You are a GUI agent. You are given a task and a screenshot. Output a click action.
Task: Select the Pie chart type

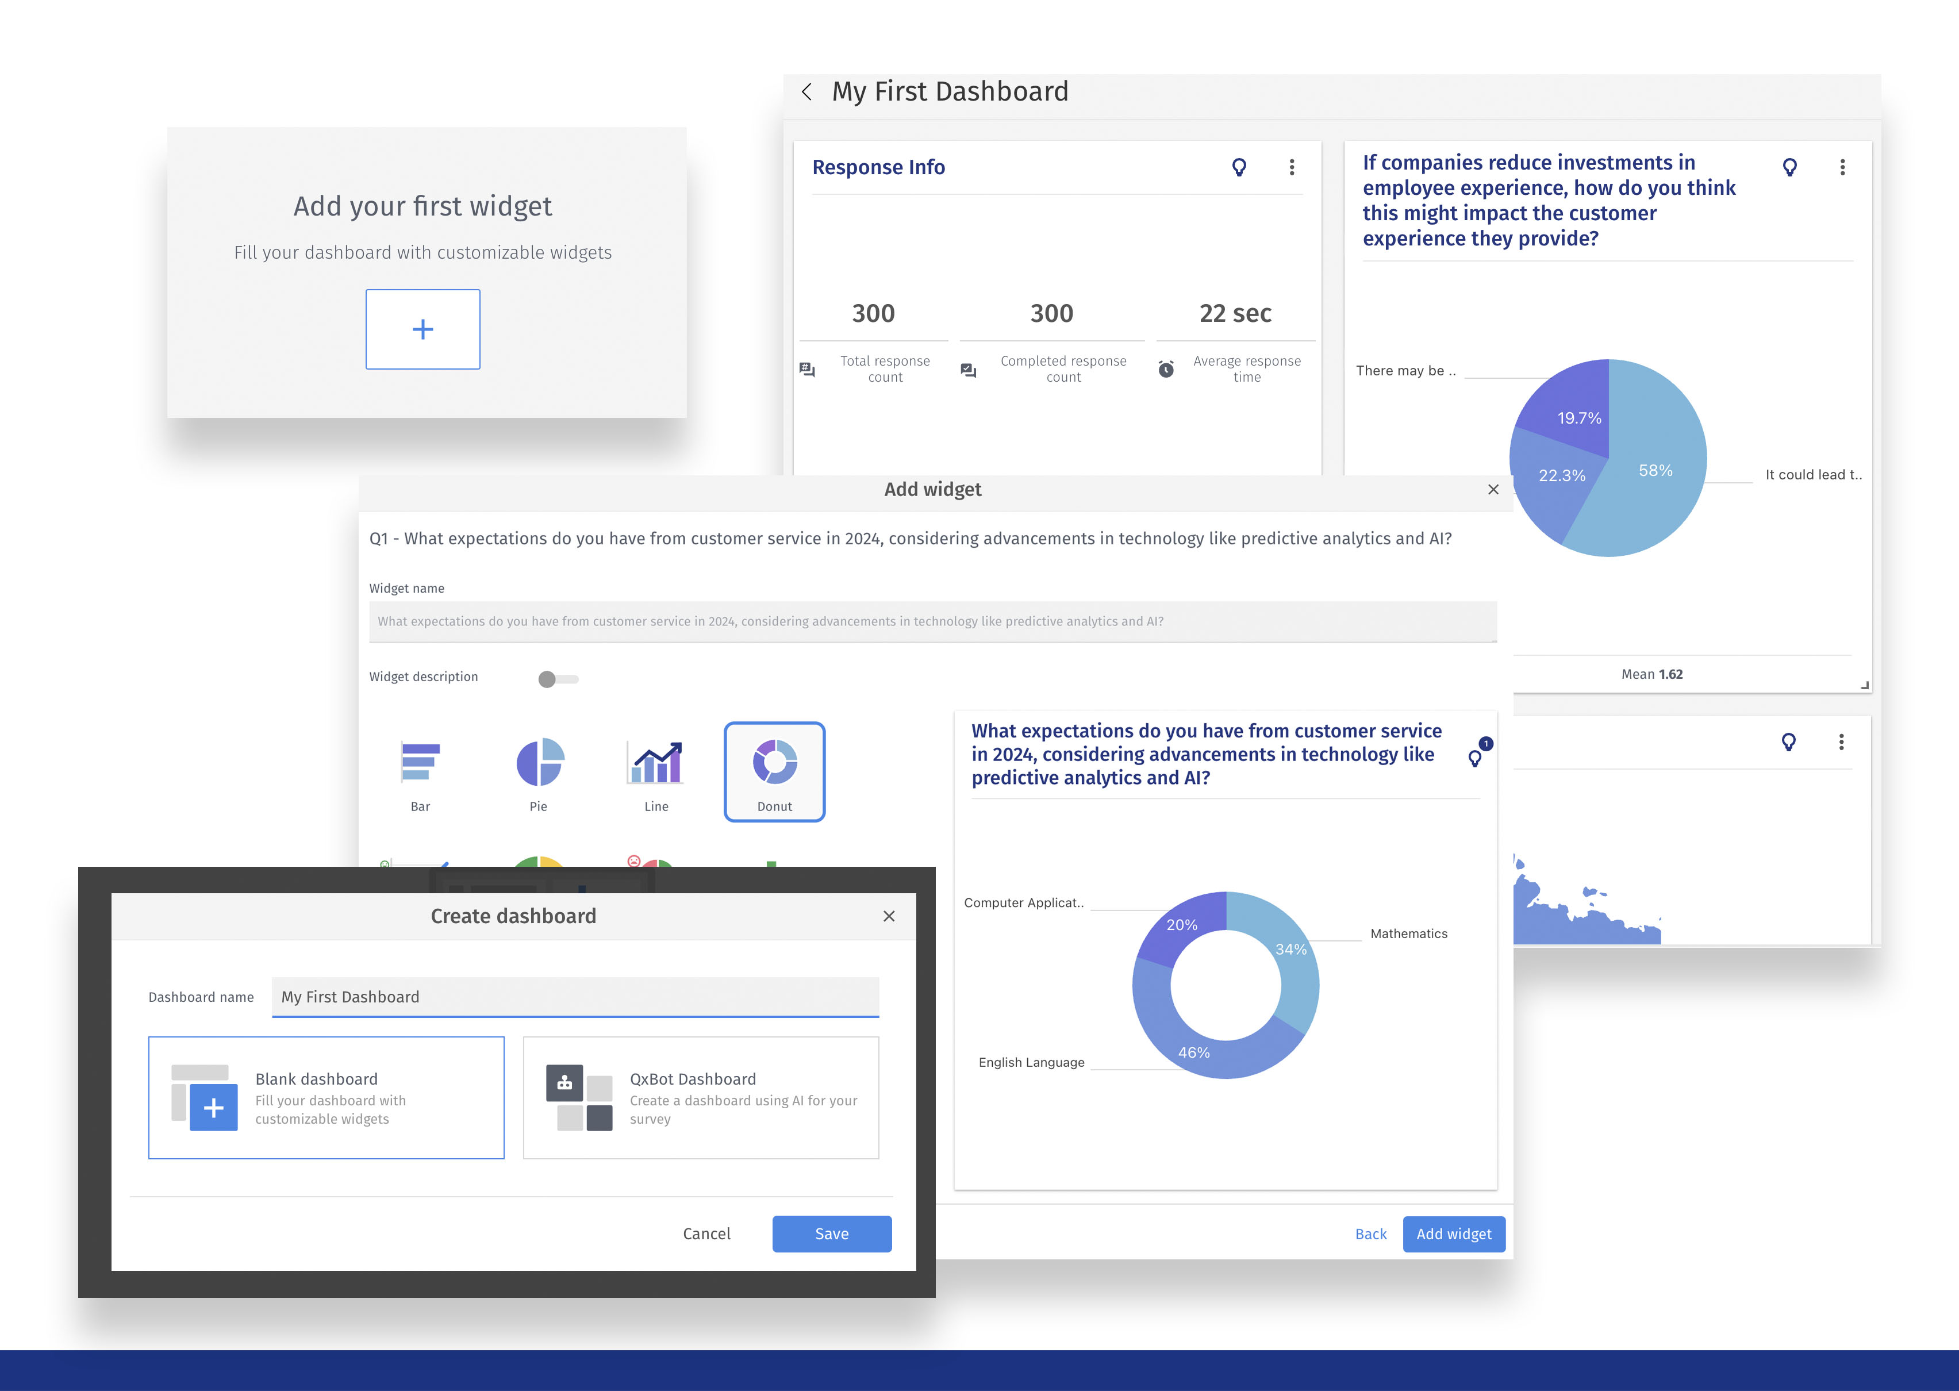539,774
